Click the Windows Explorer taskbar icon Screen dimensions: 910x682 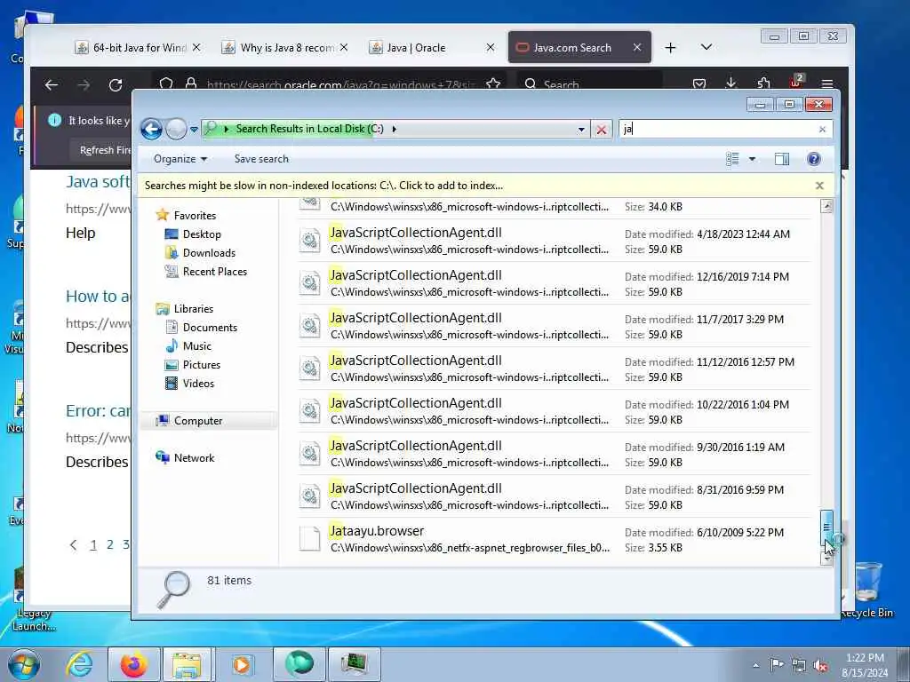186,664
